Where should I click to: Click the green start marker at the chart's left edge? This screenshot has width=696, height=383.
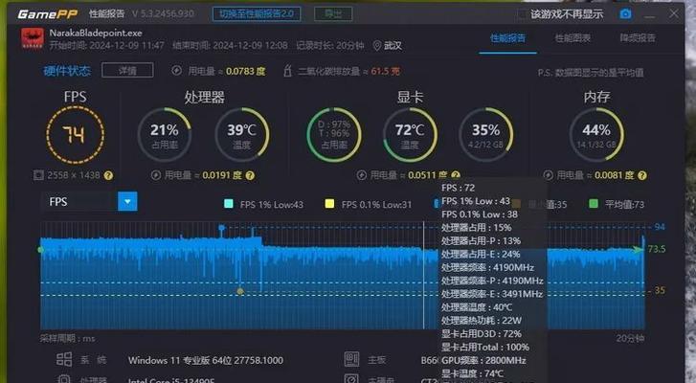pyautogui.click(x=41, y=250)
